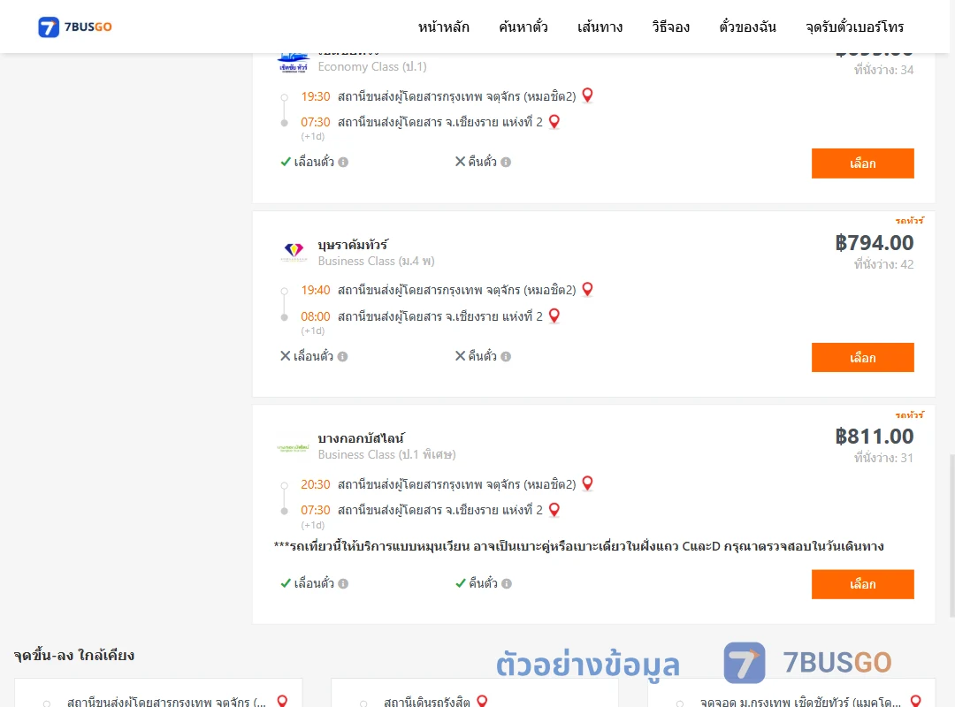Select the ฿811.00 บางกอกบัสไลน์ trip with เลือก
This screenshot has height=707, width=955.
pos(862,584)
